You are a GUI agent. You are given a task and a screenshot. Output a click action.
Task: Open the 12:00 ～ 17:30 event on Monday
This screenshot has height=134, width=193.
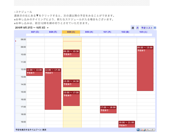53,89
